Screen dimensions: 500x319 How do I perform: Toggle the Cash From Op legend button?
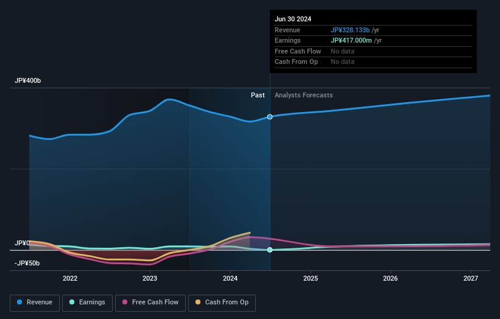tap(222, 303)
